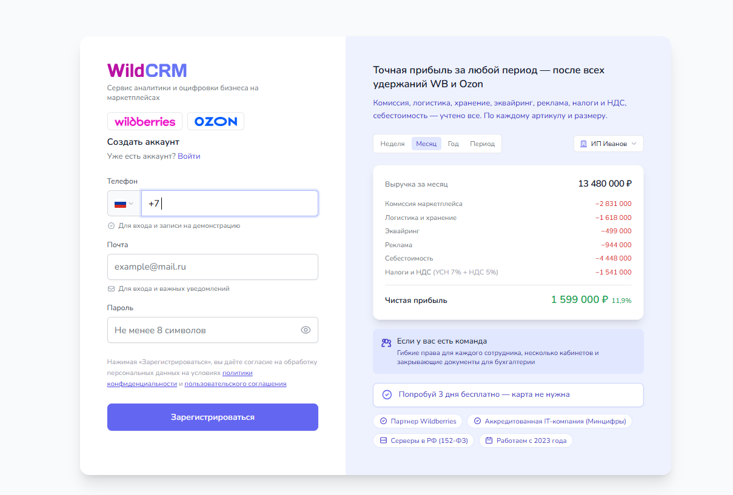Focus the Почта email input field
This screenshot has width=733, height=495.
(x=213, y=267)
